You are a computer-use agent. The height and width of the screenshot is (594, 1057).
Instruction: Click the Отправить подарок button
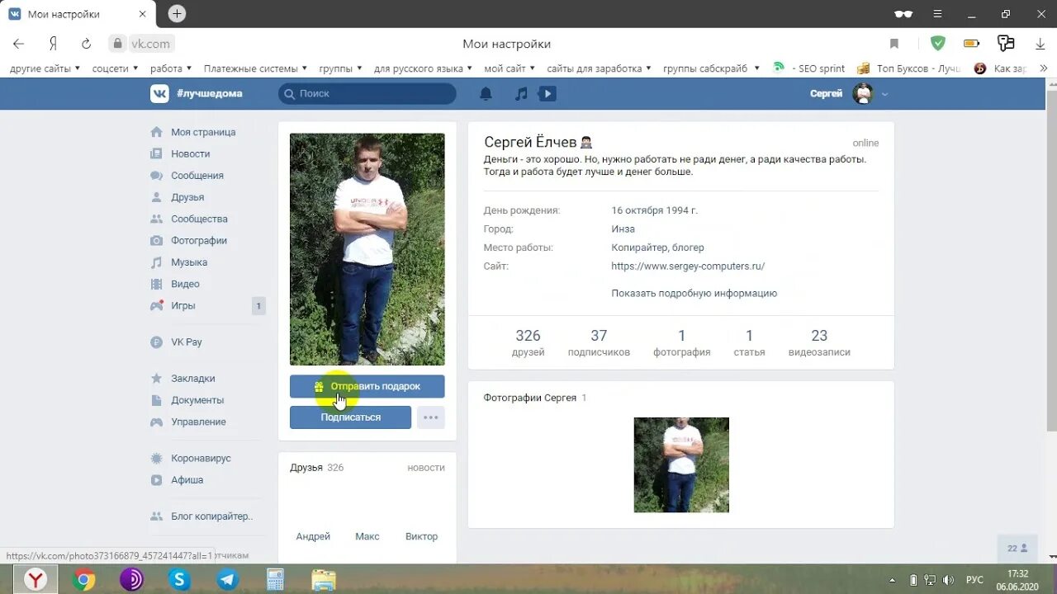pos(367,386)
